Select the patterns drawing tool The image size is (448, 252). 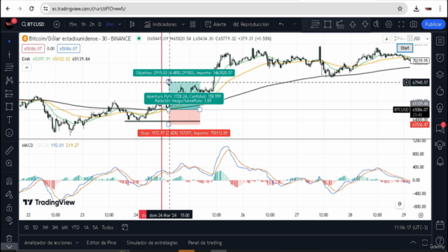click(9, 80)
